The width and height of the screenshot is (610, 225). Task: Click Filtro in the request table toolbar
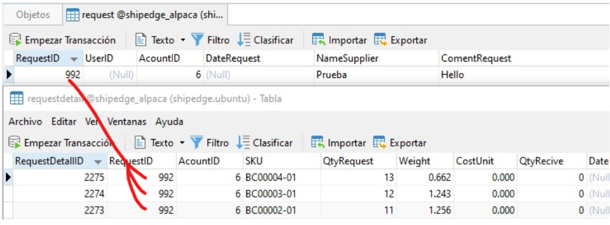pyautogui.click(x=210, y=40)
